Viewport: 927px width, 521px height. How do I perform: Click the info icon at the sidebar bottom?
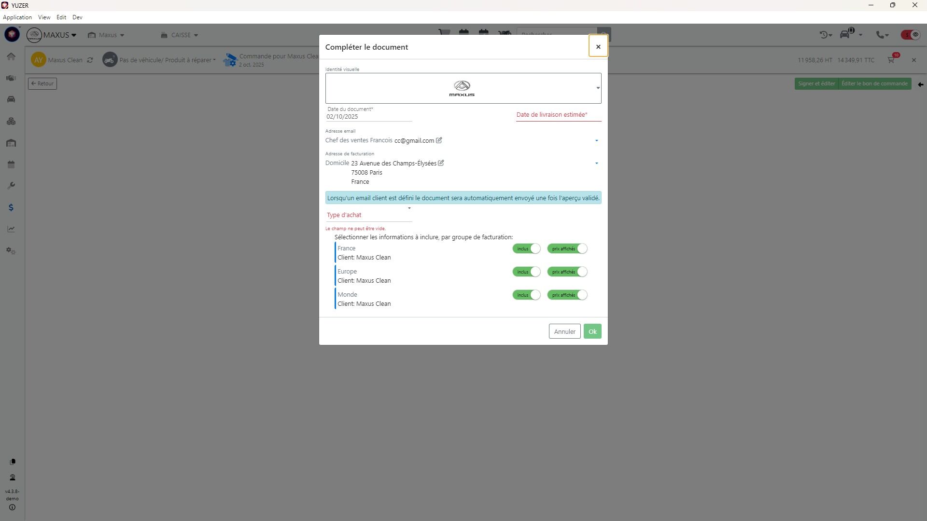point(12,507)
